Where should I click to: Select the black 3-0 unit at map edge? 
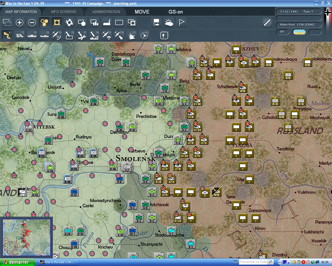[22, 192]
